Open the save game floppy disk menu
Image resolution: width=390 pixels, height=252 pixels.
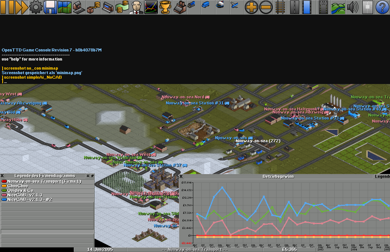tap(50, 7)
